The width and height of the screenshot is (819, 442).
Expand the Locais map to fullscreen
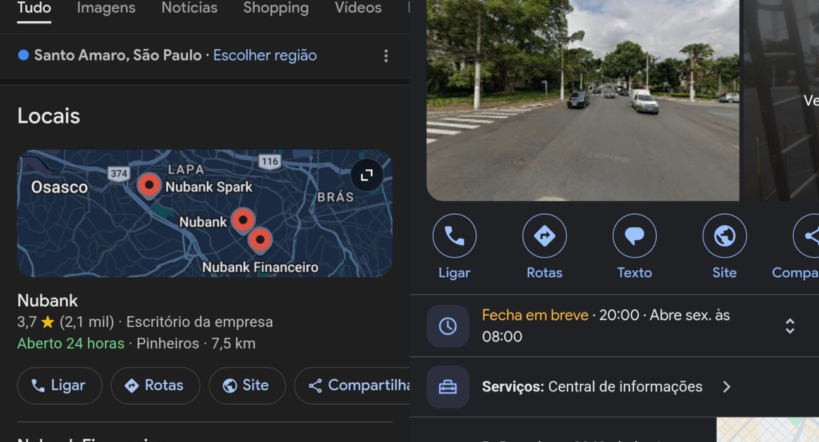(367, 176)
